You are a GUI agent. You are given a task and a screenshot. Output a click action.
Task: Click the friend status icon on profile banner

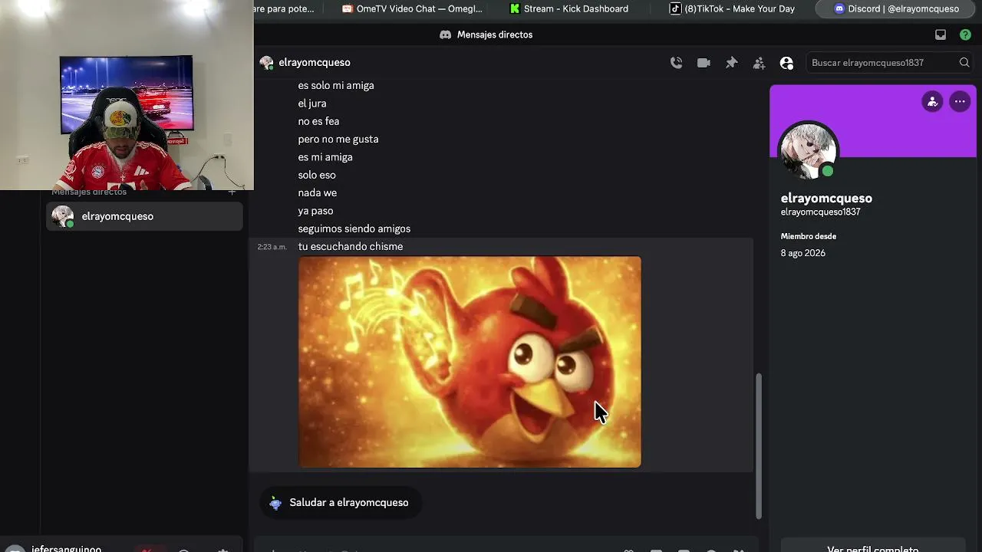click(x=932, y=101)
